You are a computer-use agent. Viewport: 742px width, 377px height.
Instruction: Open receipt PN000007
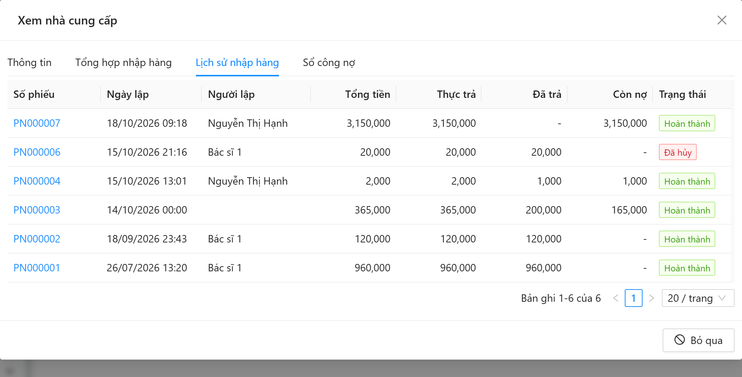tap(37, 123)
